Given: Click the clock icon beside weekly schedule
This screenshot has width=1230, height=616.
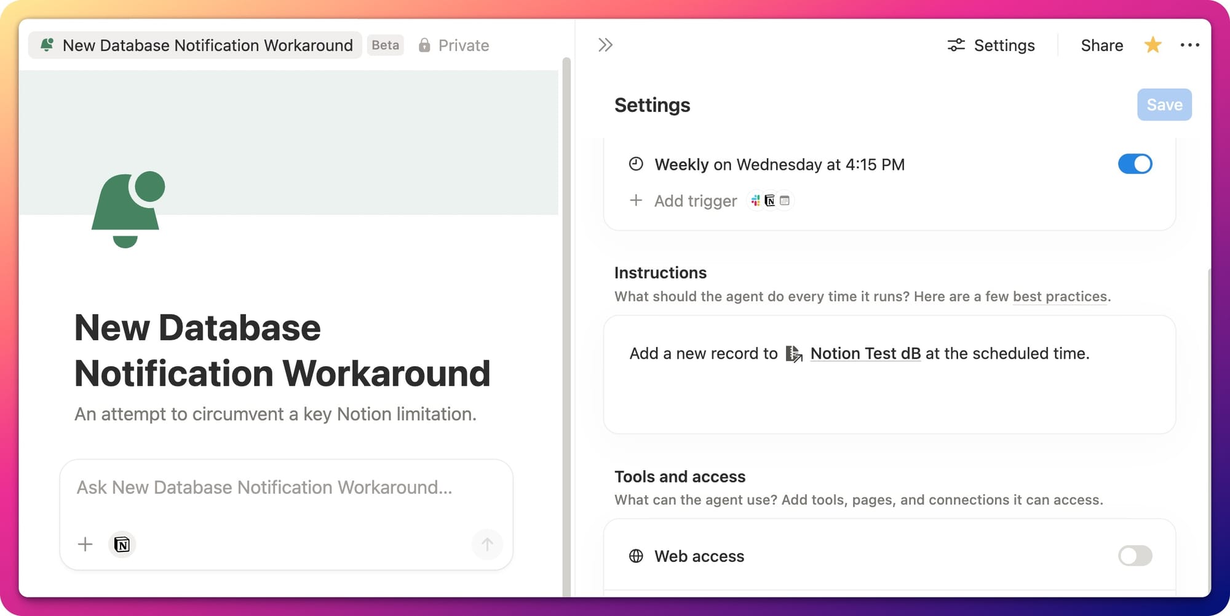Looking at the screenshot, I should [636, 164].
